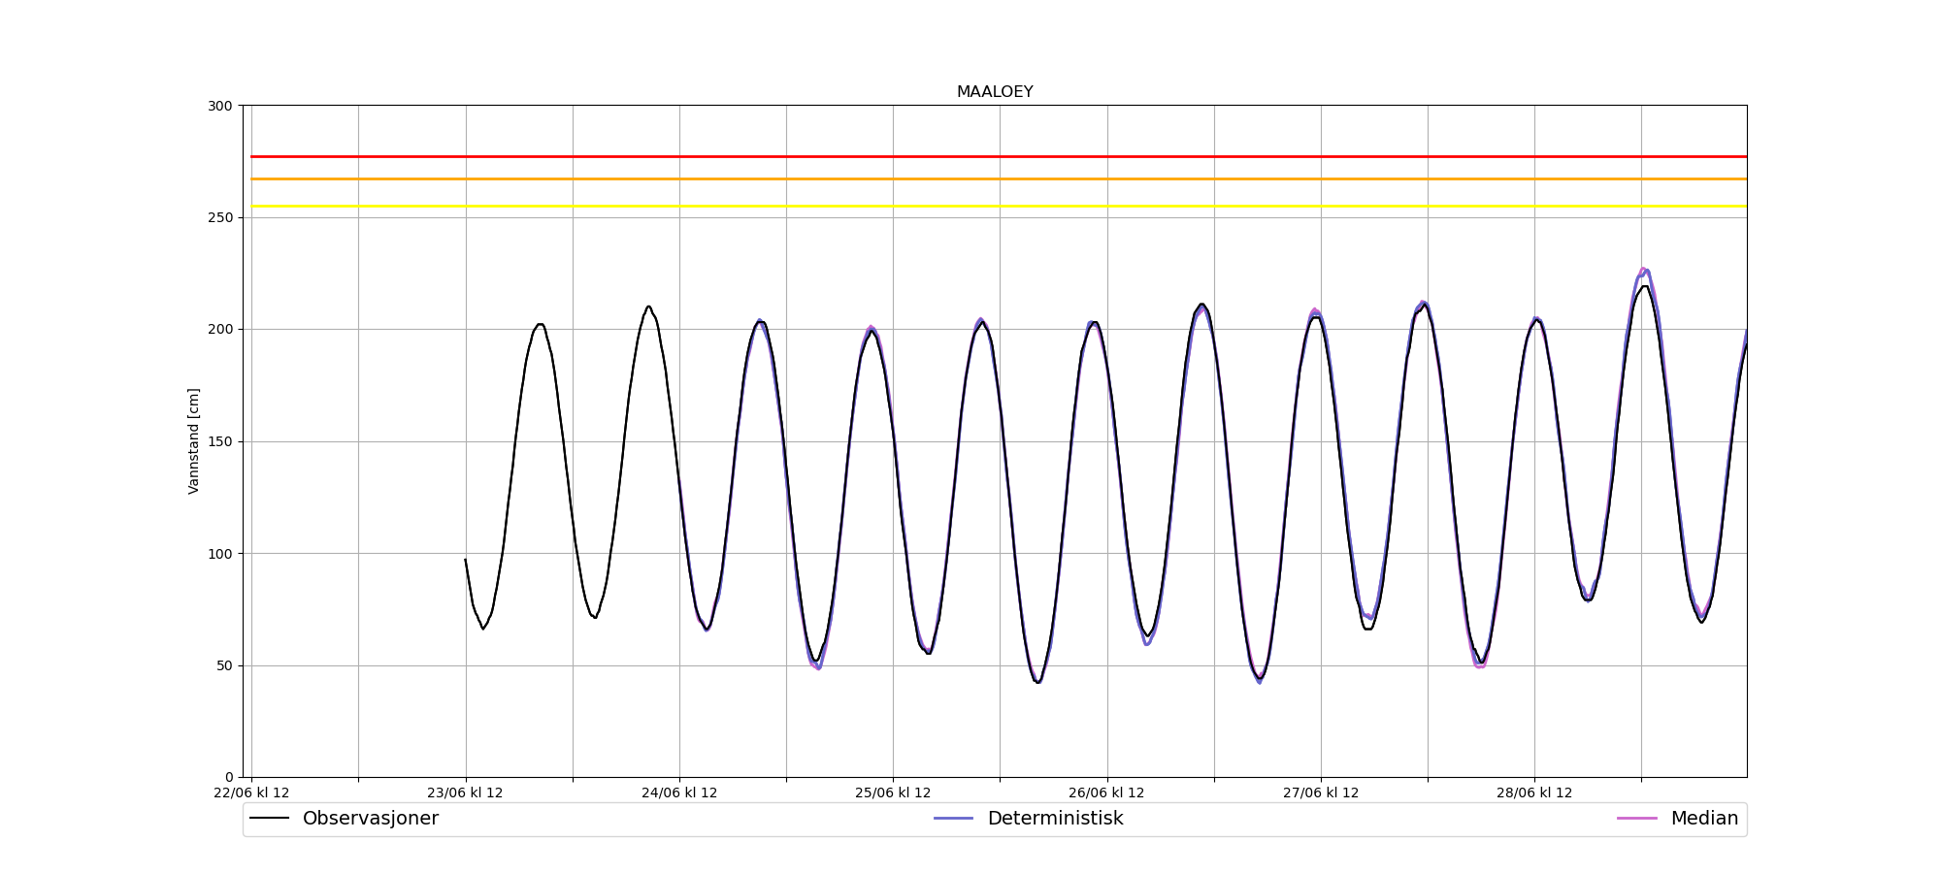This screenshot has height=873, width=1941.
Task: Click the 23/06 kl 12 x-axis label
Action: tap(466, 792)
